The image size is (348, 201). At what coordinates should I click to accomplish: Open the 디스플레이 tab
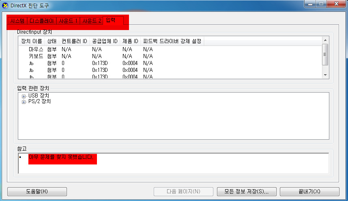pos(42,21)
